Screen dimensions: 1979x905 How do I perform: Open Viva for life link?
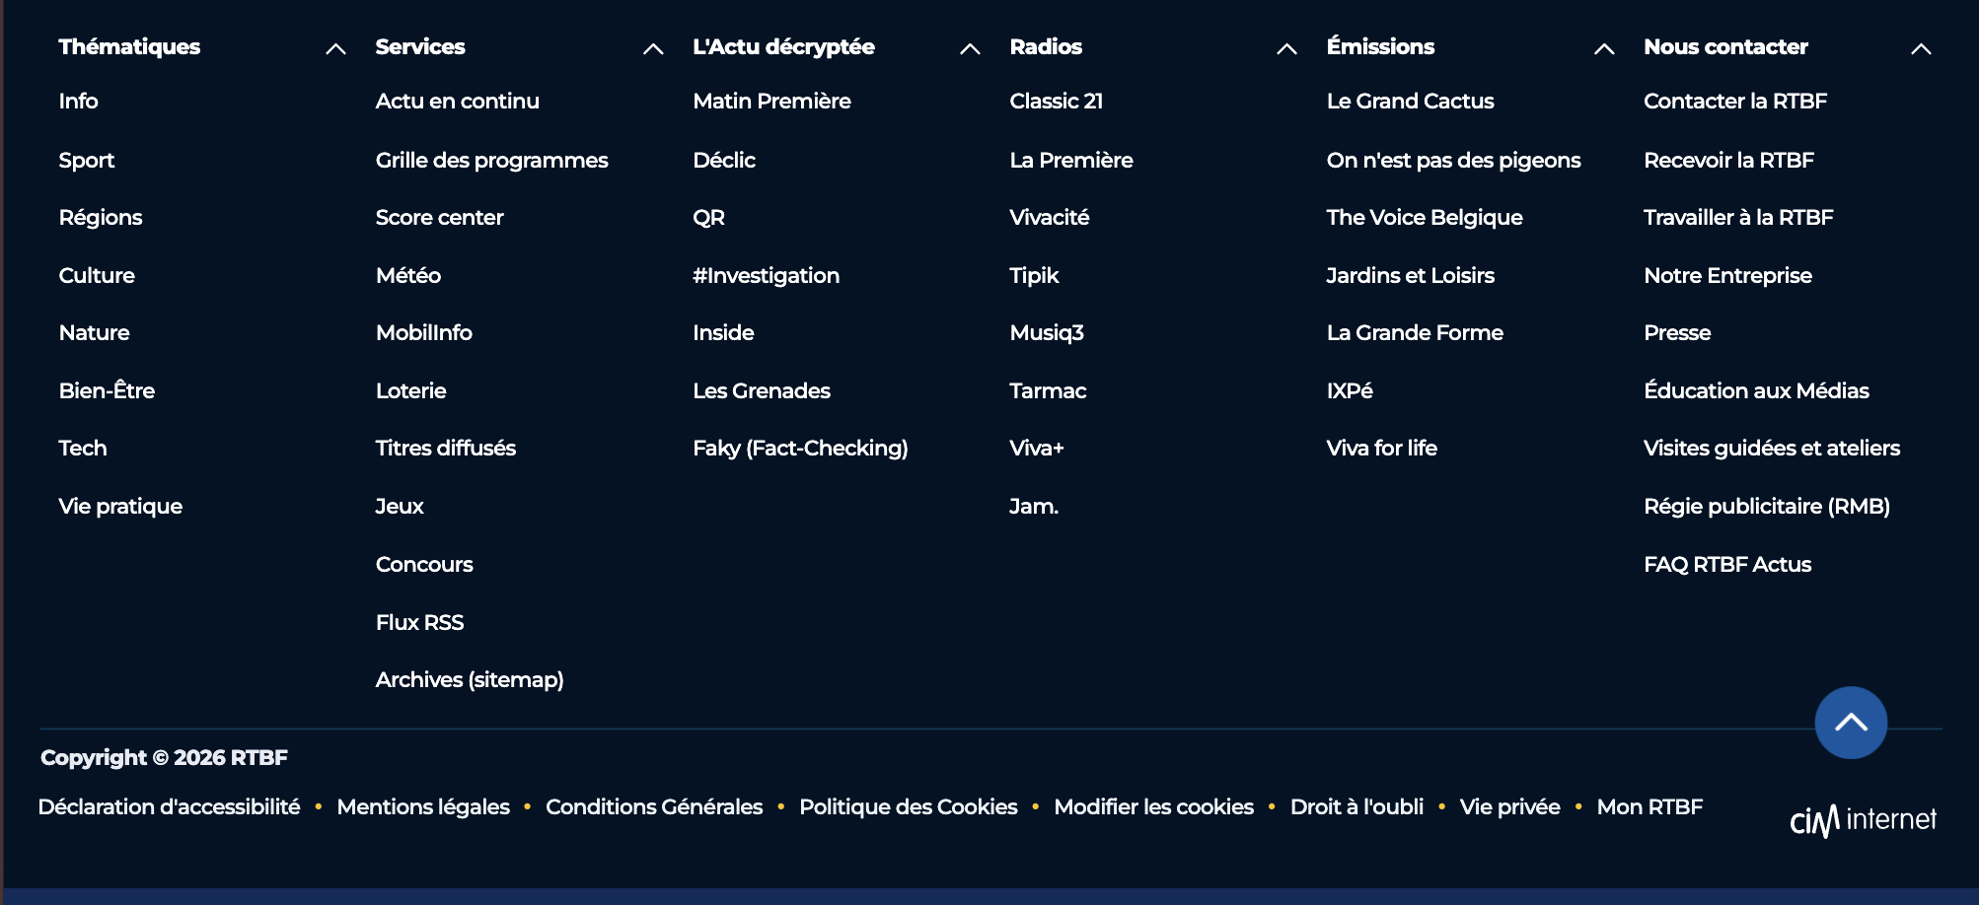tap(1382, 448)
